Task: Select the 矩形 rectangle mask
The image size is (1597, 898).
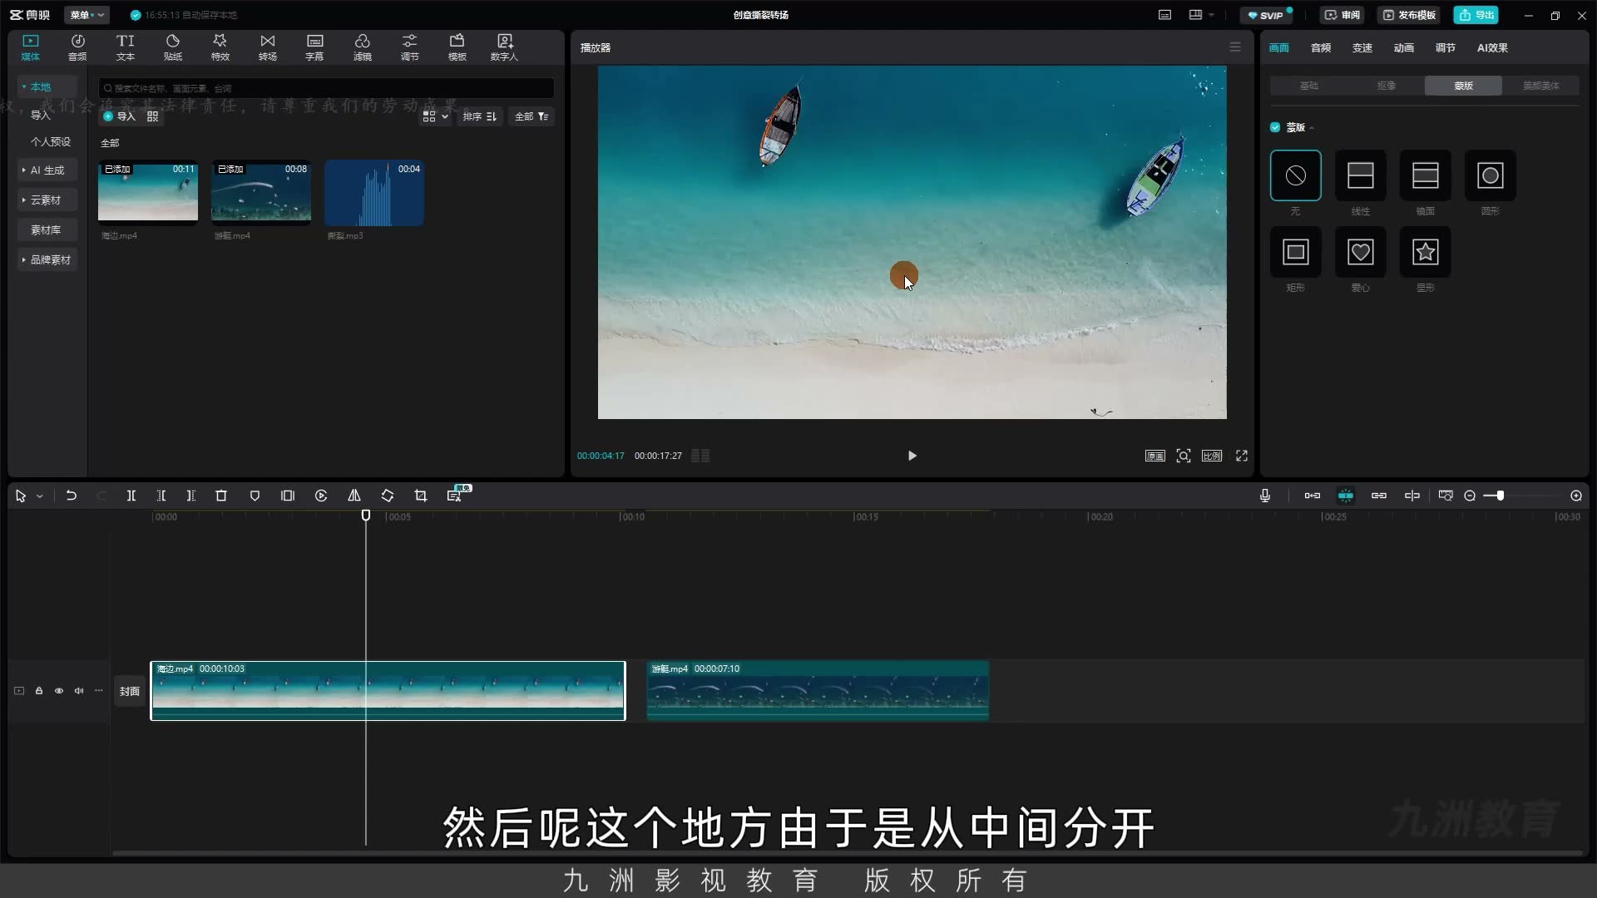Action: pos(1296,252)
